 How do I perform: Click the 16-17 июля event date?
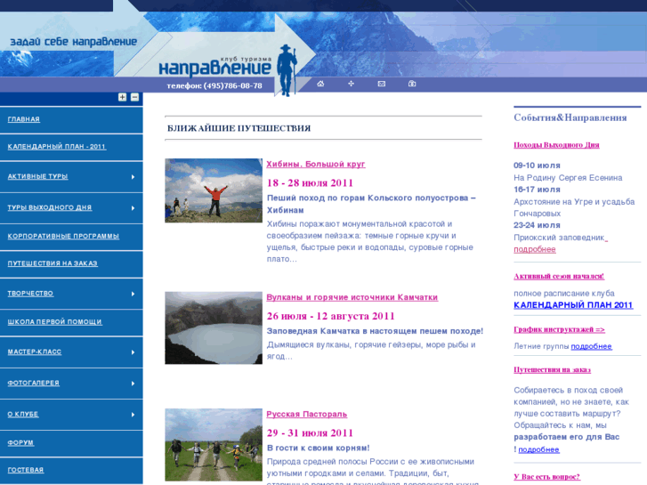coord(537,190)
